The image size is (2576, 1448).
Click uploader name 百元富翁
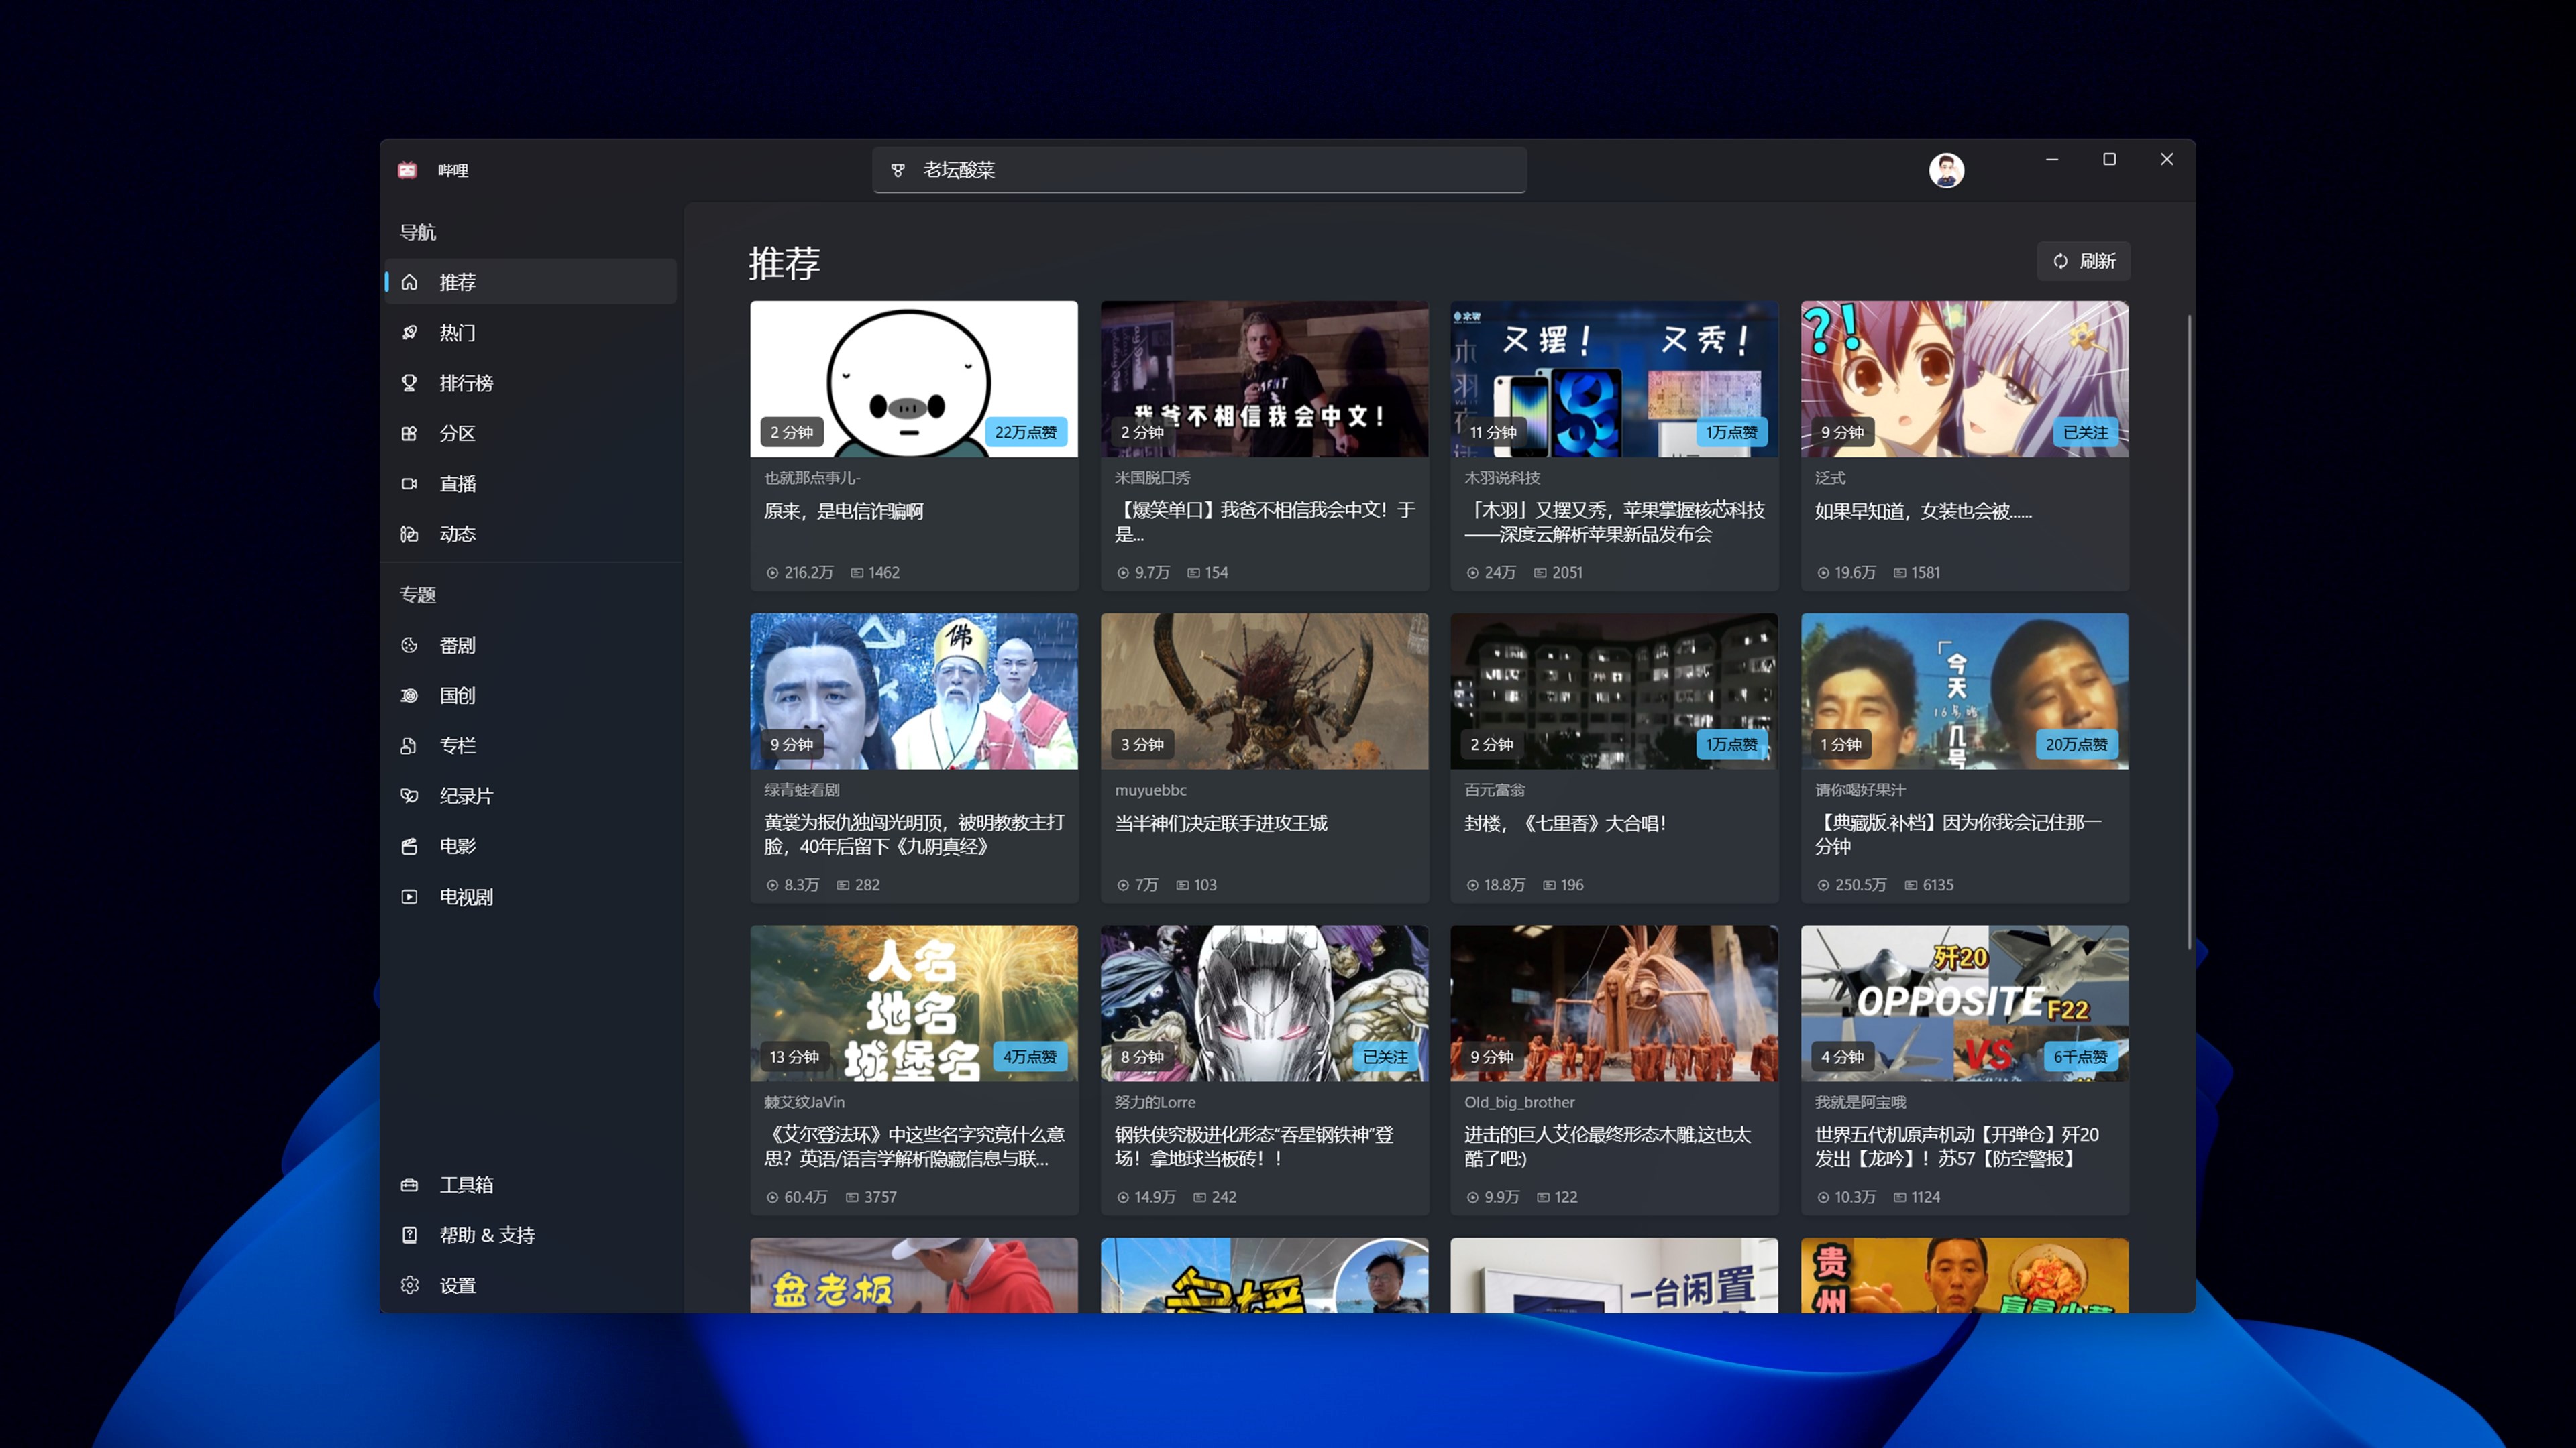[x=1494, y=790]
